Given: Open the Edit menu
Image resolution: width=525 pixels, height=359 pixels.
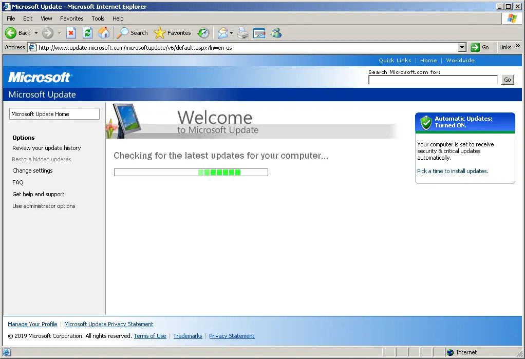Looking at the screenshot, I should [28, 18].
